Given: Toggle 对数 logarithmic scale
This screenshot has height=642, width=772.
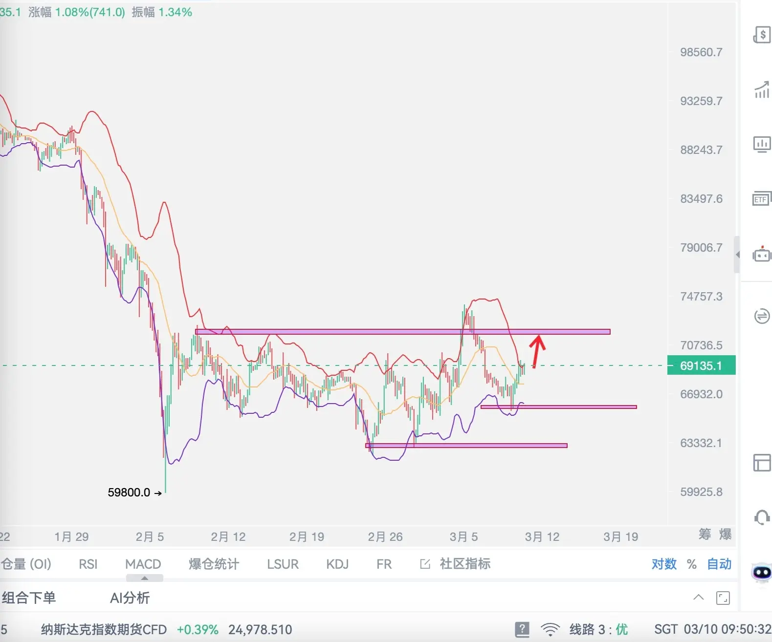Looking at the screenshot, I should pyautogui.click(x=664, y=564).
